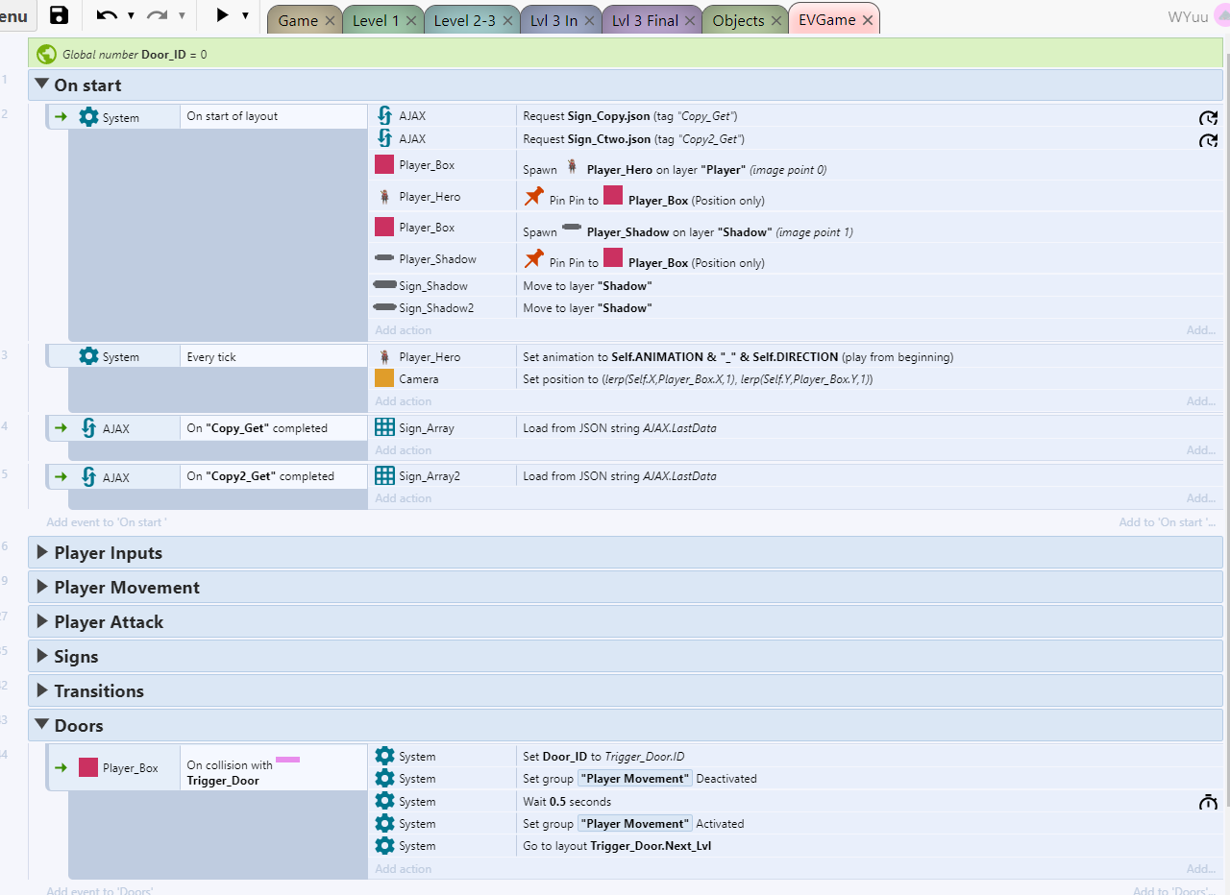This screenshot has height=895, width=1230.
Task: Click the Sign_Shadow2 object icon
Action: tap(384, 308)
